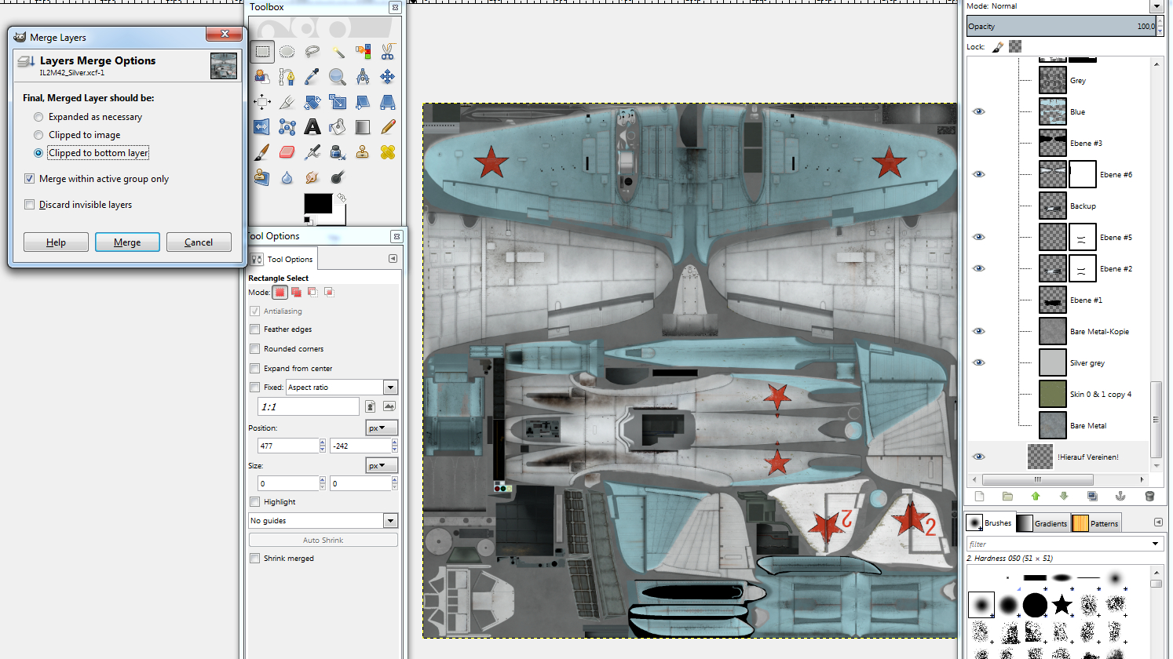
Task: Activate the Scissors Select tool
Action: coord(387,52)
